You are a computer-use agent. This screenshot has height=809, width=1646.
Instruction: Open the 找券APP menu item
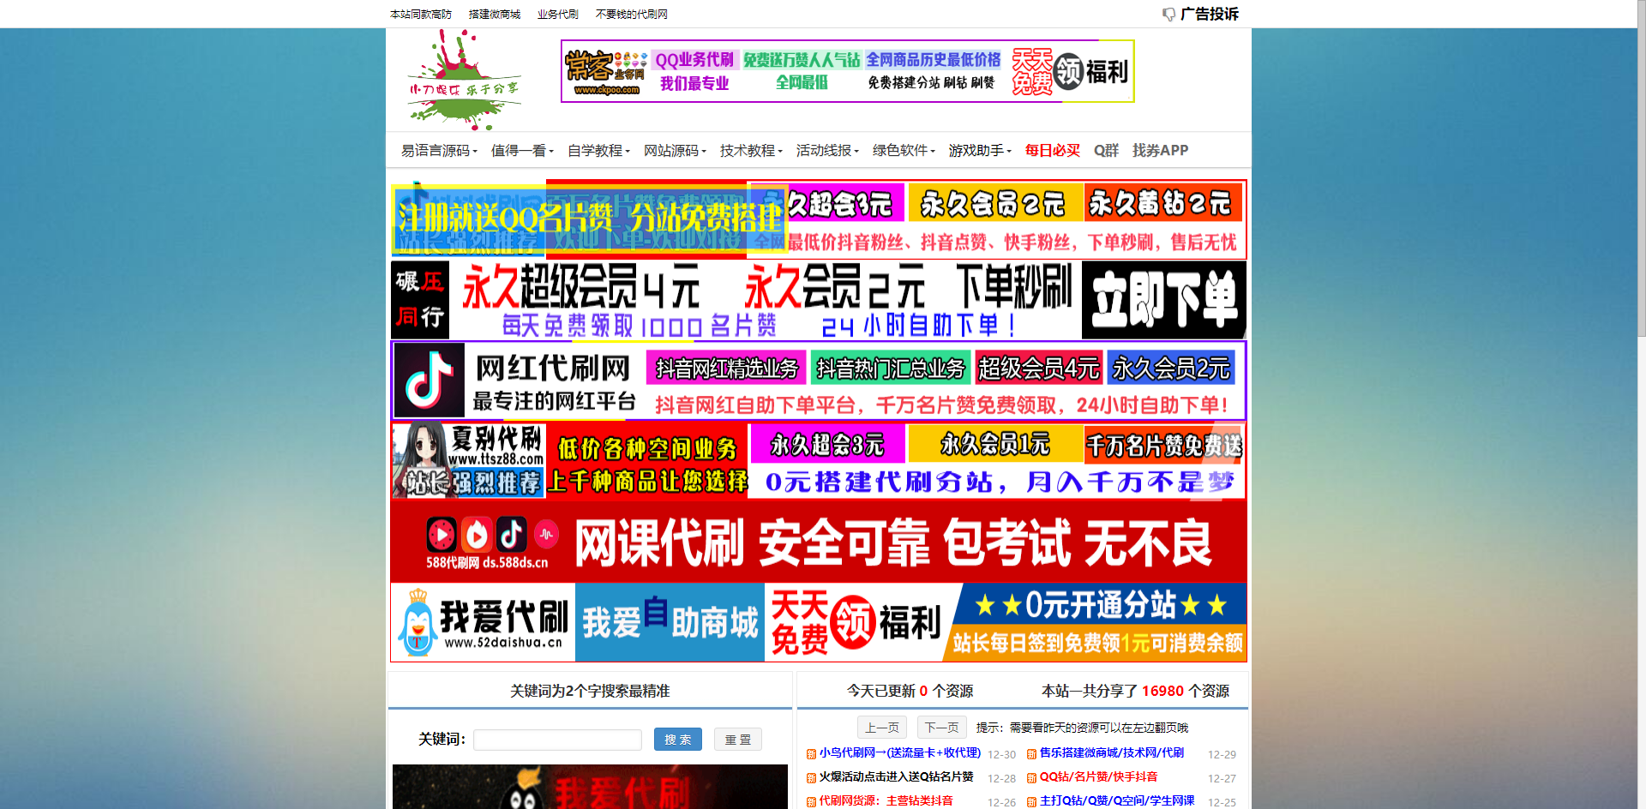pyautogui.click(x=1160, y=151)
